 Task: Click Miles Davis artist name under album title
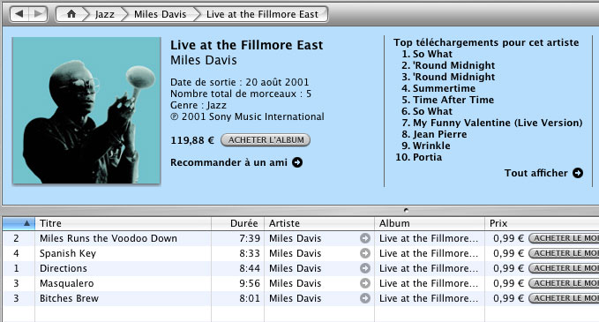pyautogui.click(x=203, y=60)
